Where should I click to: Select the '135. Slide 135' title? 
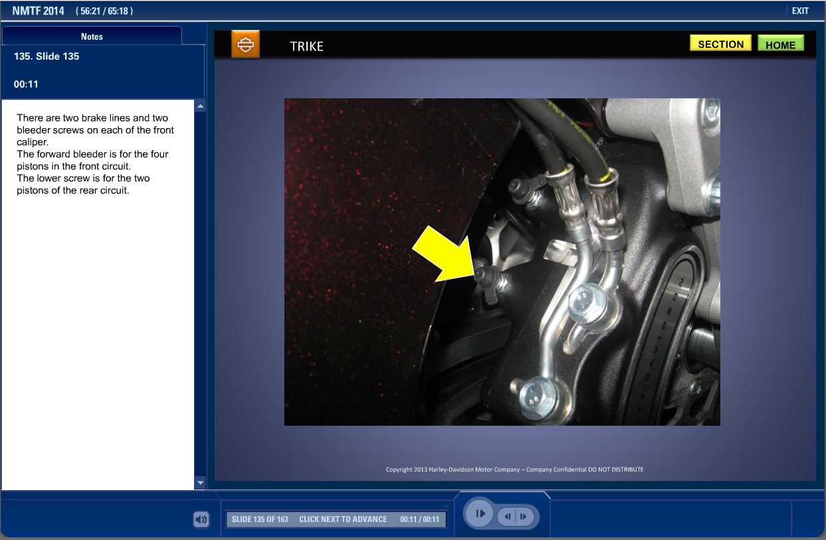tap(47, 56)
